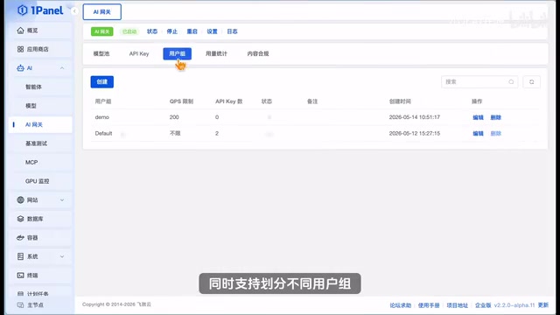Screen dimensions: 560x315
Task: Open 使用手册 footer link
Action: tap(429, 305)
